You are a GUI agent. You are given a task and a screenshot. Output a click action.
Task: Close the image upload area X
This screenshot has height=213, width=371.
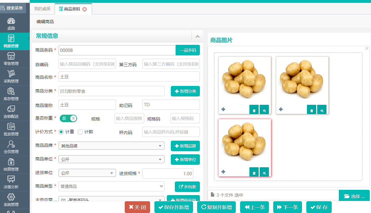click(x=366, y=49)
